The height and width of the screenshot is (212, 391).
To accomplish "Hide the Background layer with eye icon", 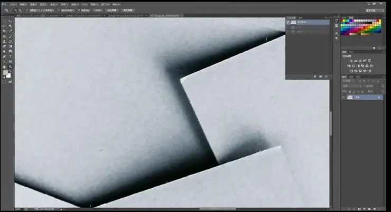I will 343,97.
